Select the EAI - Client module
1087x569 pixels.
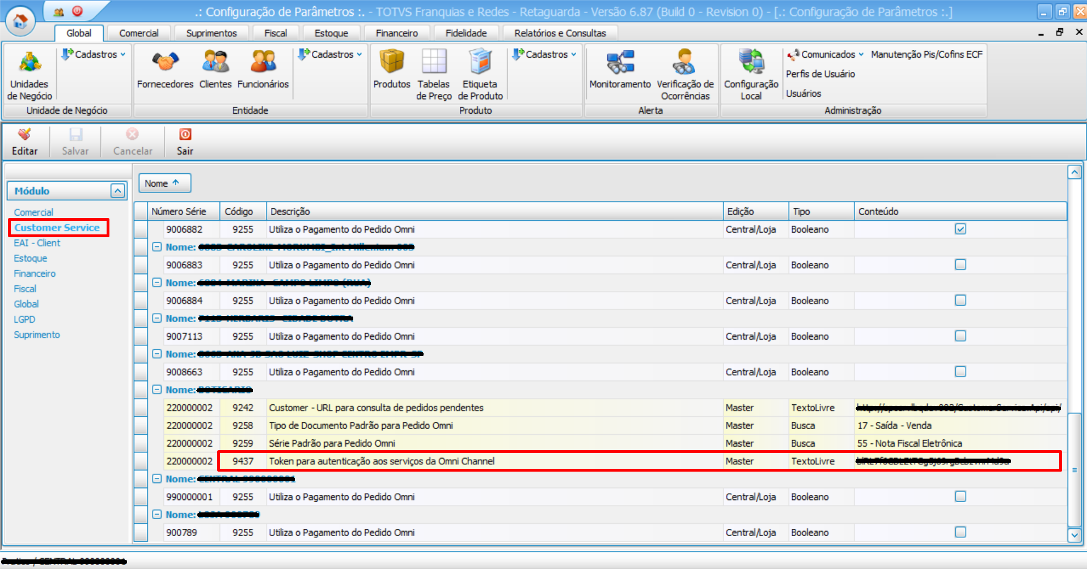(37, 243)
